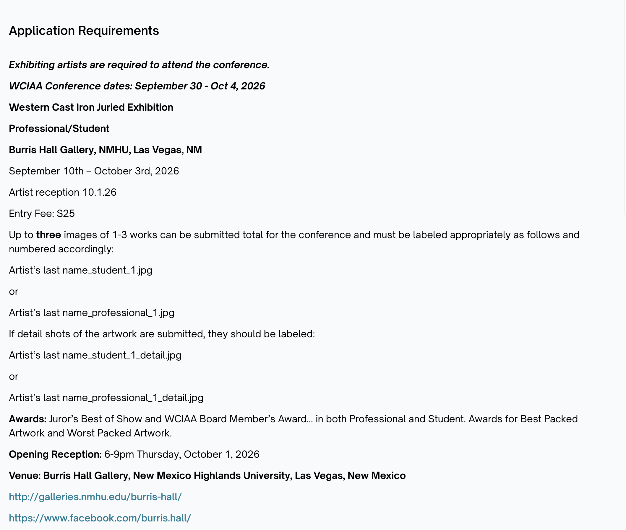626x530 pixels.
Task: Click the 'September 10th – October 3rd, 2026' dates
Action: [94, 171]
